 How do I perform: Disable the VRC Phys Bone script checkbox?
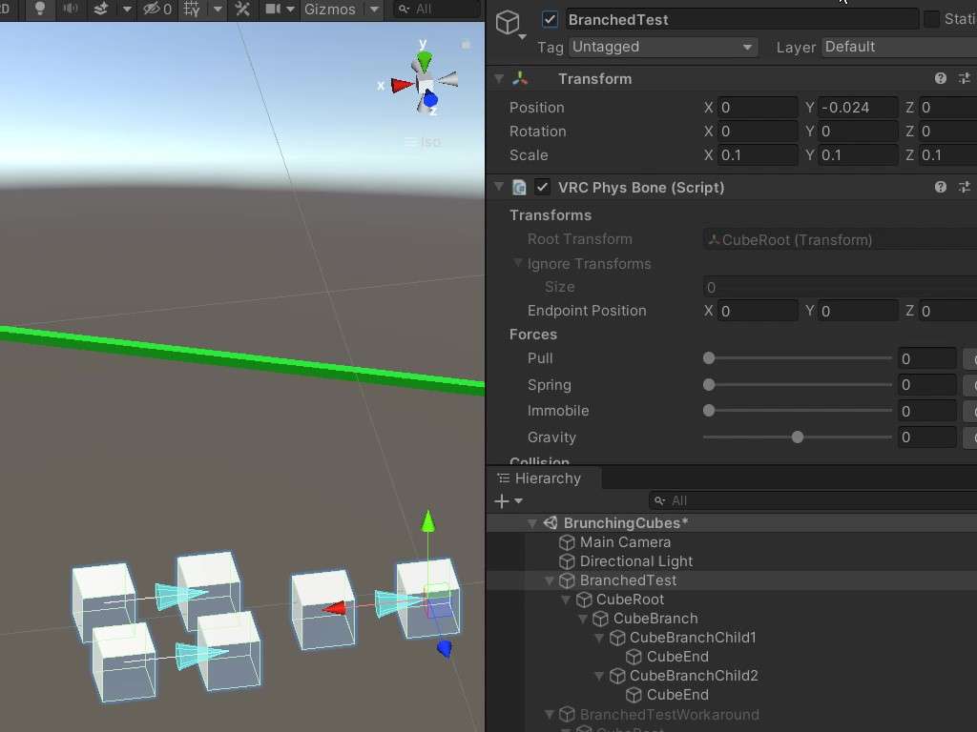[x=542, y=188]
